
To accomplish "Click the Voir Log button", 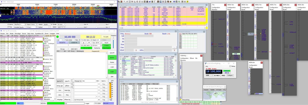I will pos(62,49).
